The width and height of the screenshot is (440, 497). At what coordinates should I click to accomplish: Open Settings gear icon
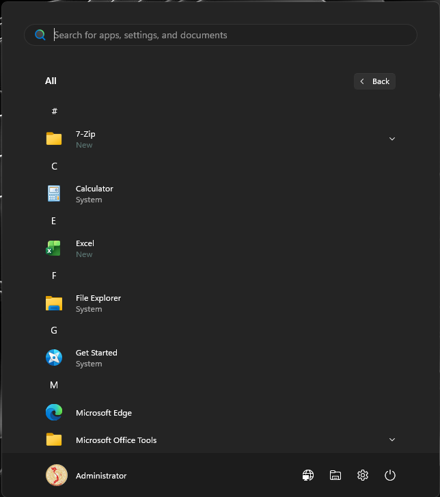point(363,475)
